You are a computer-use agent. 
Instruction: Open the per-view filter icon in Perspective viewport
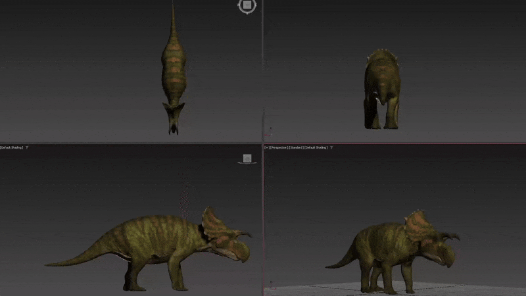[x=331, y=147]
